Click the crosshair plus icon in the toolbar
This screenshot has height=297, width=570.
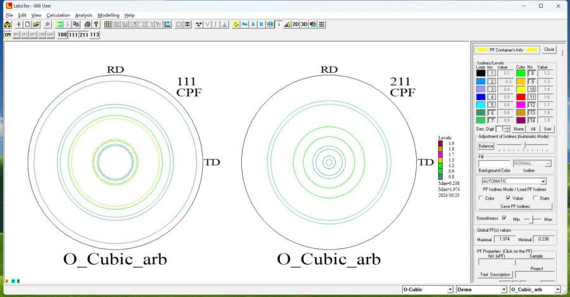[19, 24]
